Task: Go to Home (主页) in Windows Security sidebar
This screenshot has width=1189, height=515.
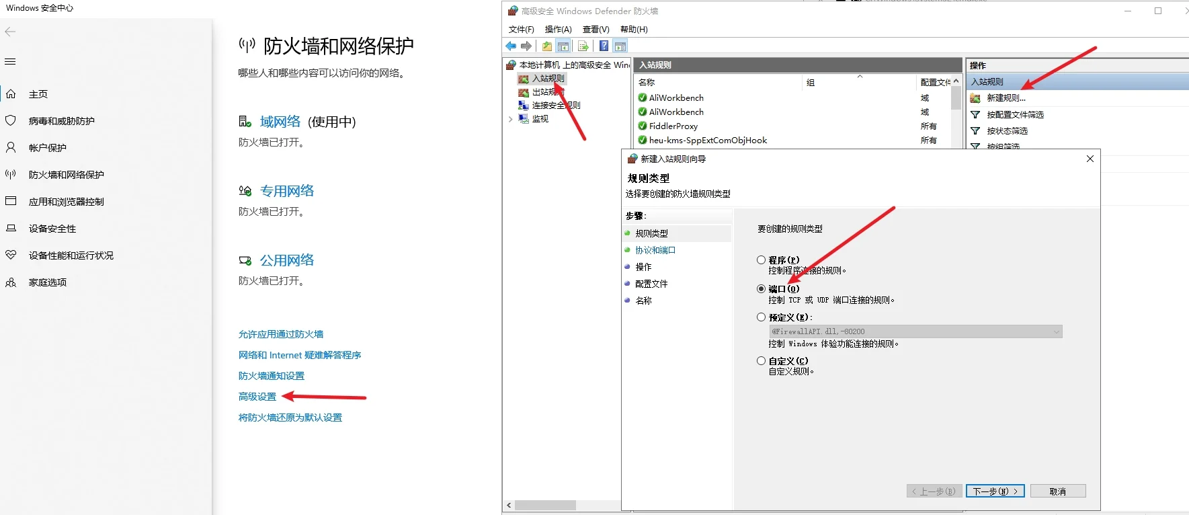Action: (x=38, y=94)
